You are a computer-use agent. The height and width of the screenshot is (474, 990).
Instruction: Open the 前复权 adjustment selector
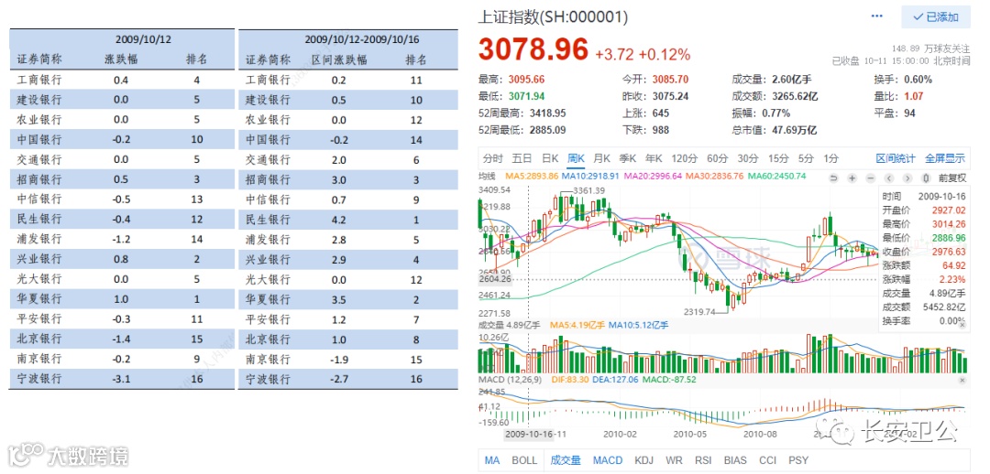click(x=952, y=178)
